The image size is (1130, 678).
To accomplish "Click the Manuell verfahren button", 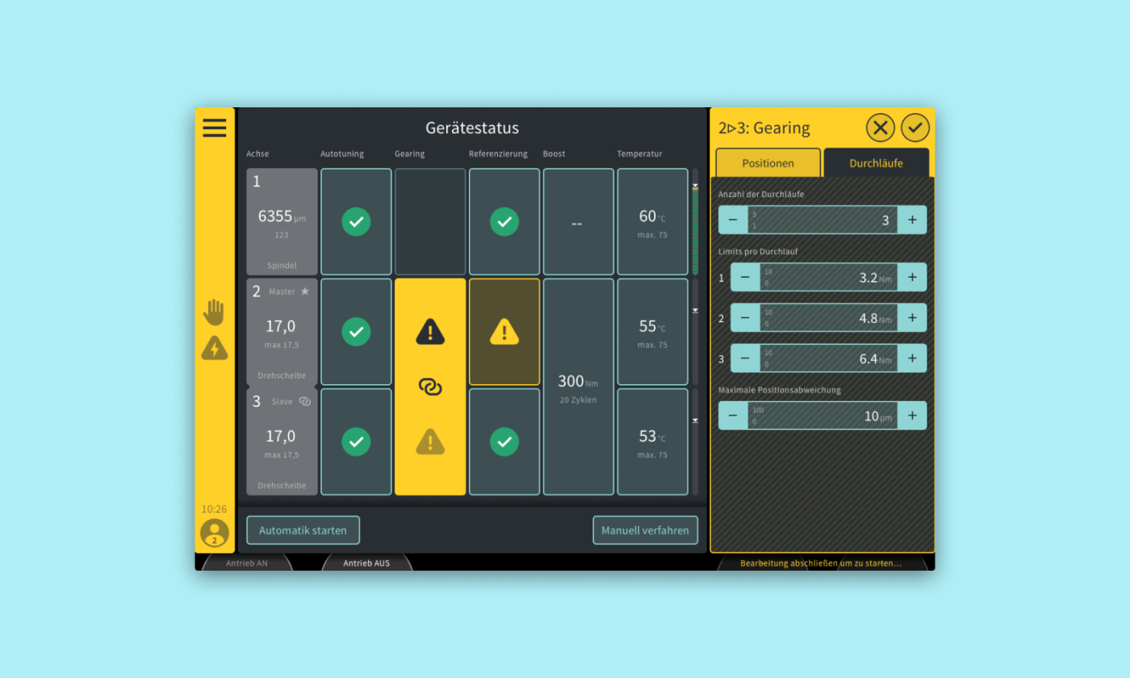I will (645, 530).
